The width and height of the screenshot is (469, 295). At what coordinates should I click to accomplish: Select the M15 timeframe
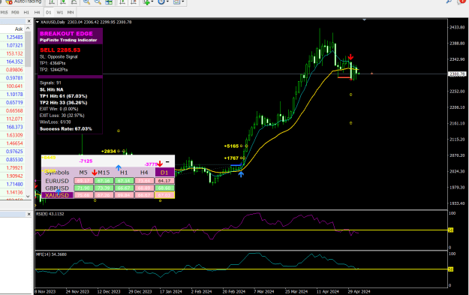point(5,12)
